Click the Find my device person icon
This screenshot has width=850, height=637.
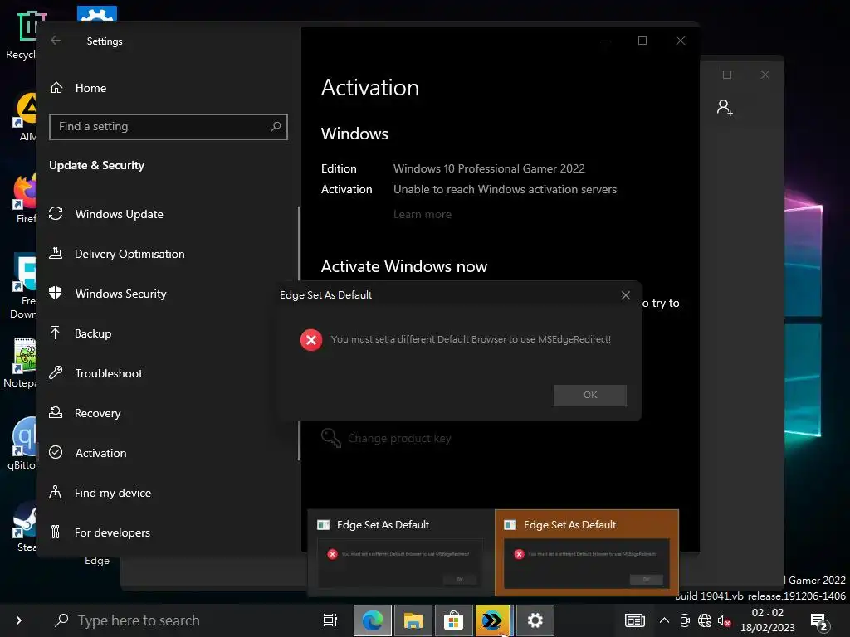click(x=56, y=492)
